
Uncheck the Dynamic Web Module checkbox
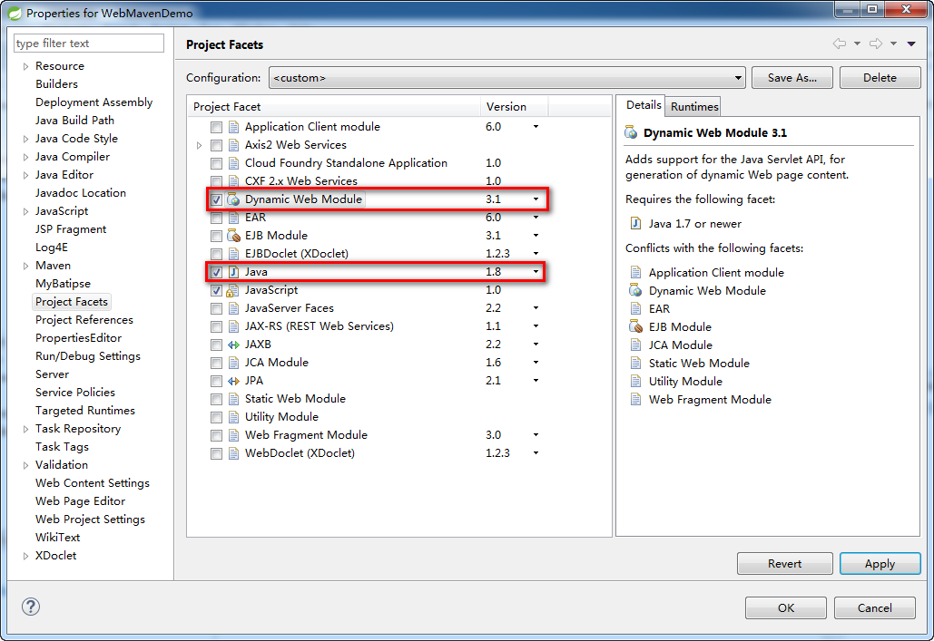(x=216, y=200)
